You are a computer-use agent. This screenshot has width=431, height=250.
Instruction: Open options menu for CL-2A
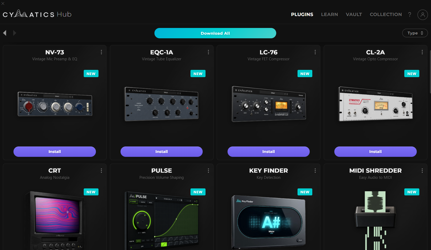click(422, 52)
